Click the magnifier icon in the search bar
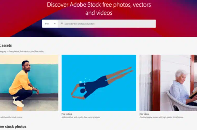 click(62, 24)
